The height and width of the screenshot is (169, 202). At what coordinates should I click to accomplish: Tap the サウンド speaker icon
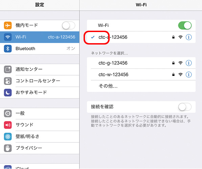pos(8,125)
